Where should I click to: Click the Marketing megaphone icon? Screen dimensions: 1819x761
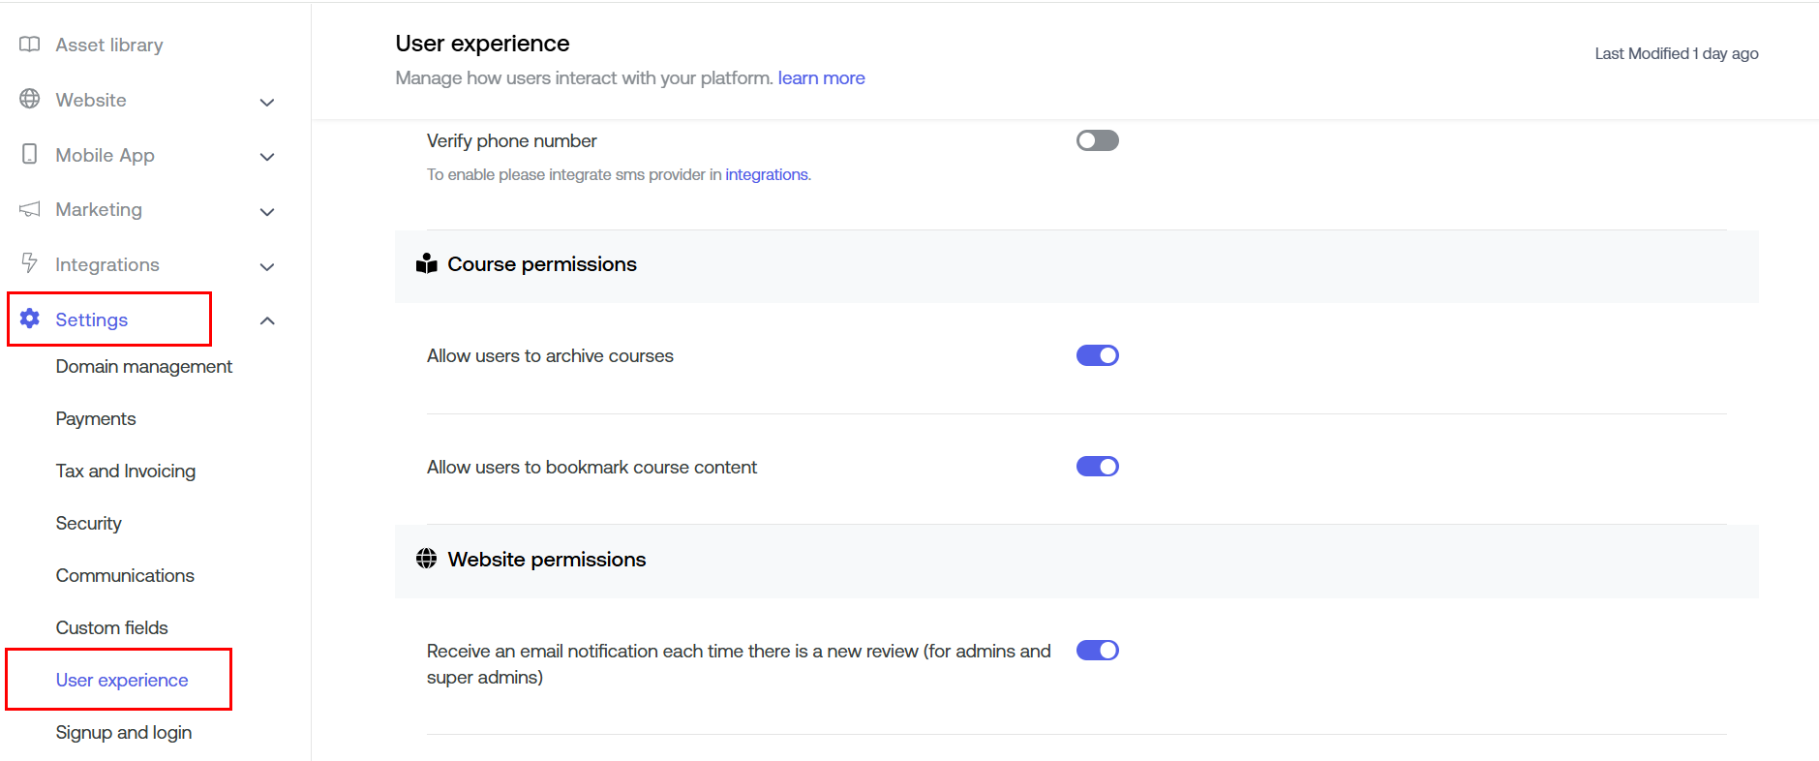[30, 209]
